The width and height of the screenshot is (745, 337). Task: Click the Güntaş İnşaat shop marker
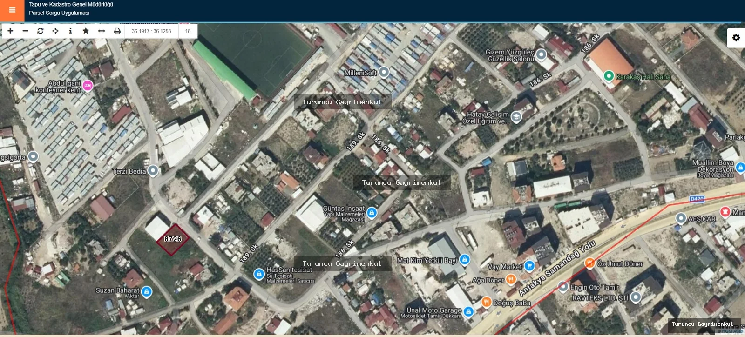coord(372,213)
